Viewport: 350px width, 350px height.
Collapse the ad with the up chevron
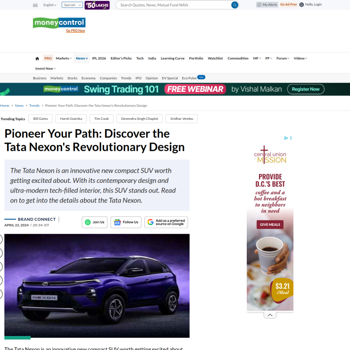tap(270, 315)
